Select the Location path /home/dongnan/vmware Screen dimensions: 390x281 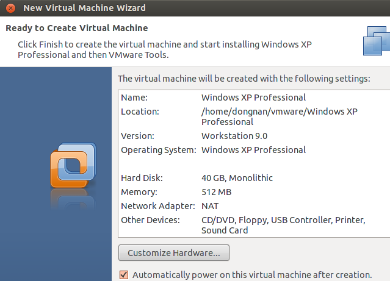[280, 116]
